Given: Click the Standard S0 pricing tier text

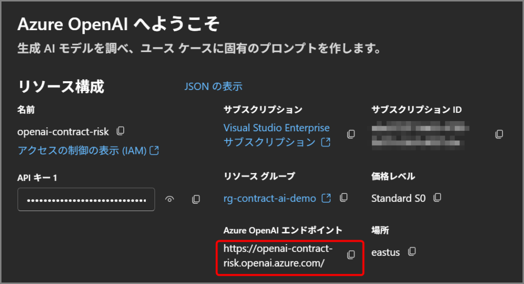Looking at the screenshot, I should coord(398,198).
